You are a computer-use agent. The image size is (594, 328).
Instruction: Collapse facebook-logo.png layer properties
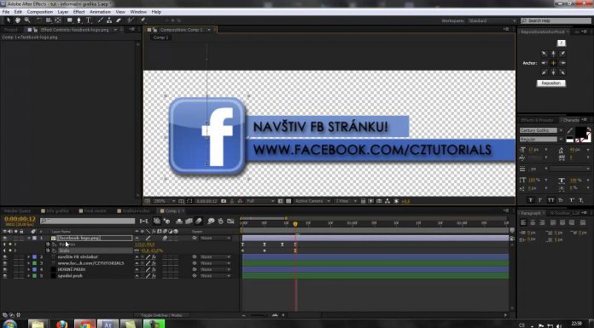tap(29, 238)
